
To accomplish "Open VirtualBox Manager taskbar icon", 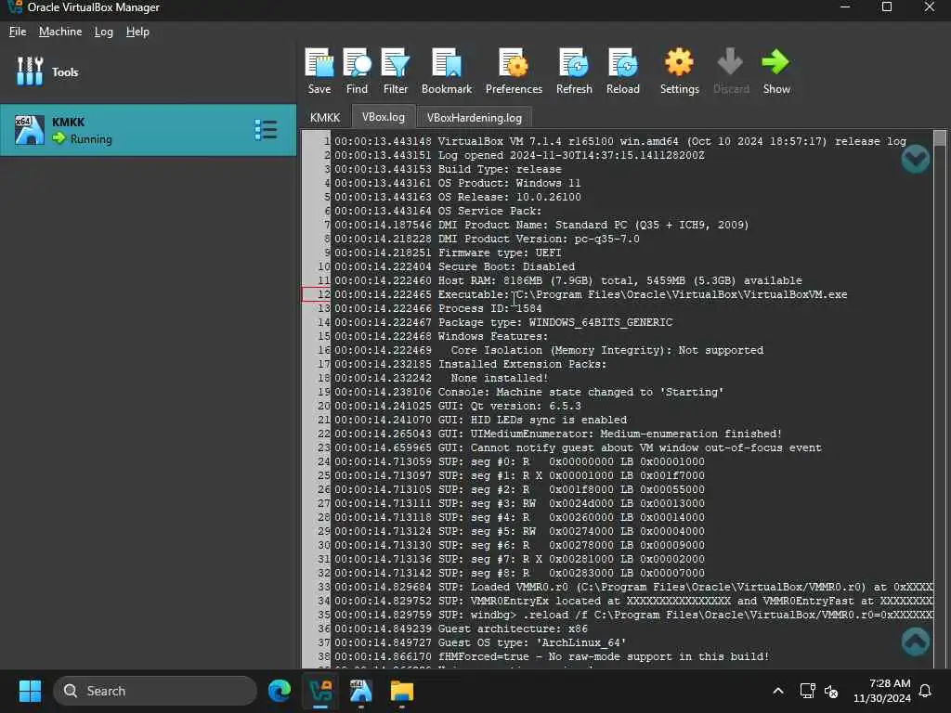I will tap(320, 691).
